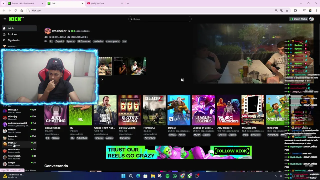Open Windows taskbar search
The width and height of the screenshot is (320, 180).
click(131, 176)
